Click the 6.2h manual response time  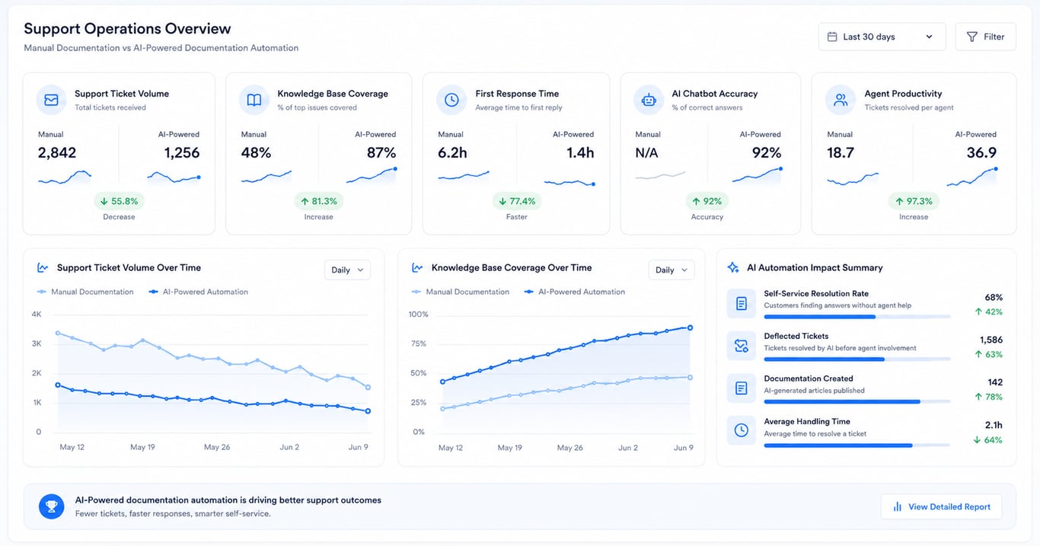[x=452, y=153]
